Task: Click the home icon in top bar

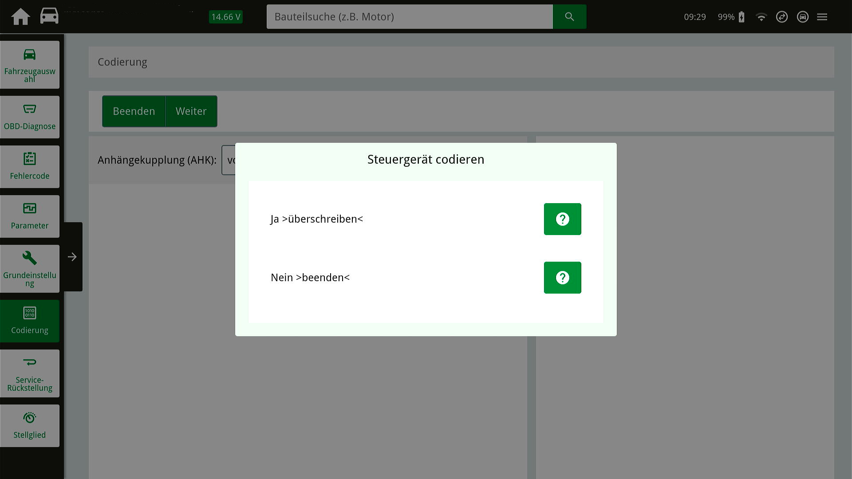Action: [x=20, y=17]
